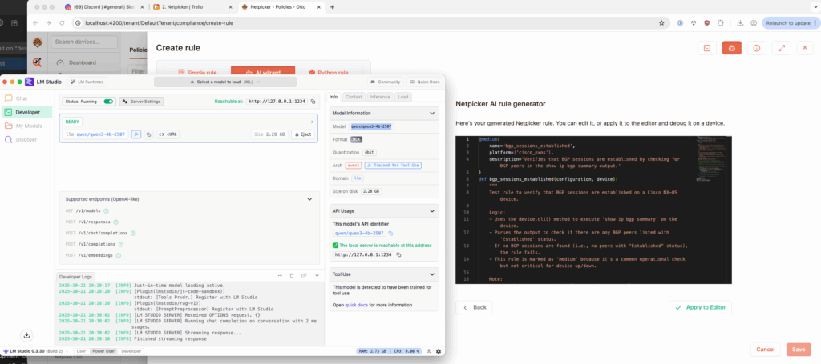The width and height of the screenshot is (821, 364).
Task: Click the AI robot button in Create rule header
Action: 731,48
